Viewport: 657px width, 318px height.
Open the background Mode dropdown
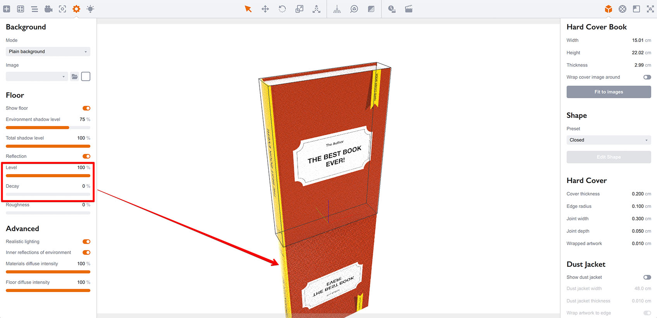point(48,52)
